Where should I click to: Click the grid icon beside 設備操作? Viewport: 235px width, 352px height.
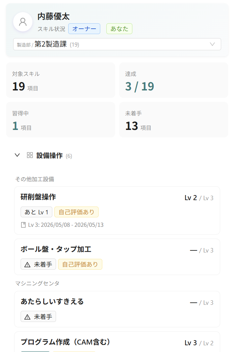click(30, 155)
